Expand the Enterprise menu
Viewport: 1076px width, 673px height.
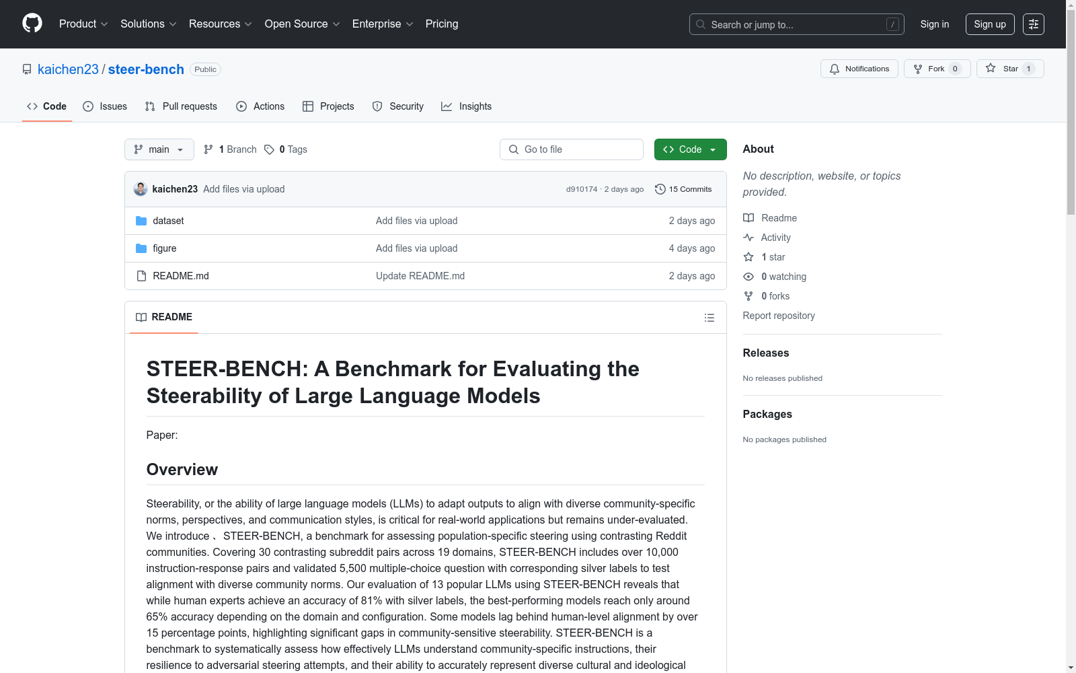click(x=383, y=24)
